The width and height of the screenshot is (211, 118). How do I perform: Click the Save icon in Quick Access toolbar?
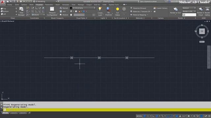pos(14,1)
